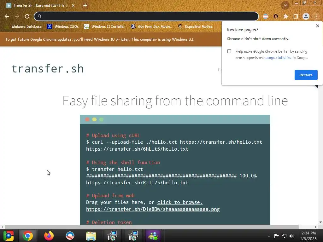Toggle the side panel icon
Viewport: 323px width, 242px height.
296,16
